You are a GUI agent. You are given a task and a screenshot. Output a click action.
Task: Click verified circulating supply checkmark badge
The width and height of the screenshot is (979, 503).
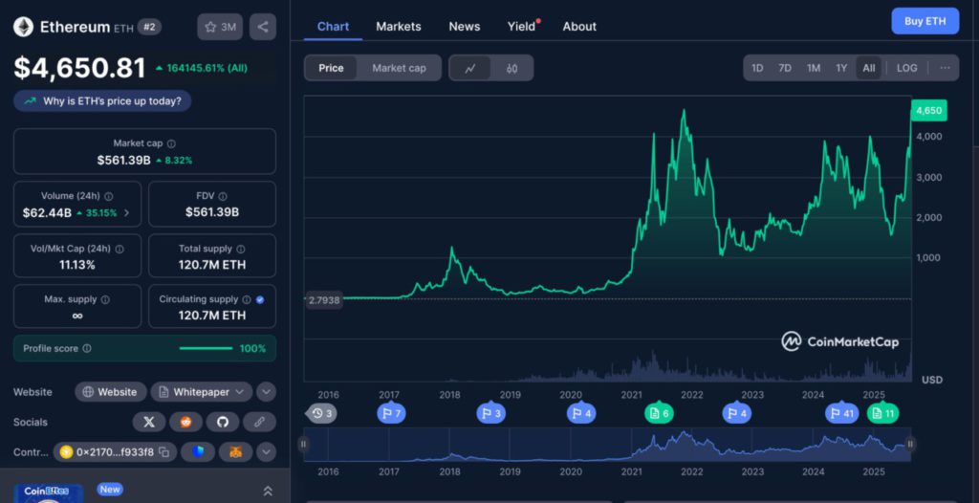coord(260,299)
